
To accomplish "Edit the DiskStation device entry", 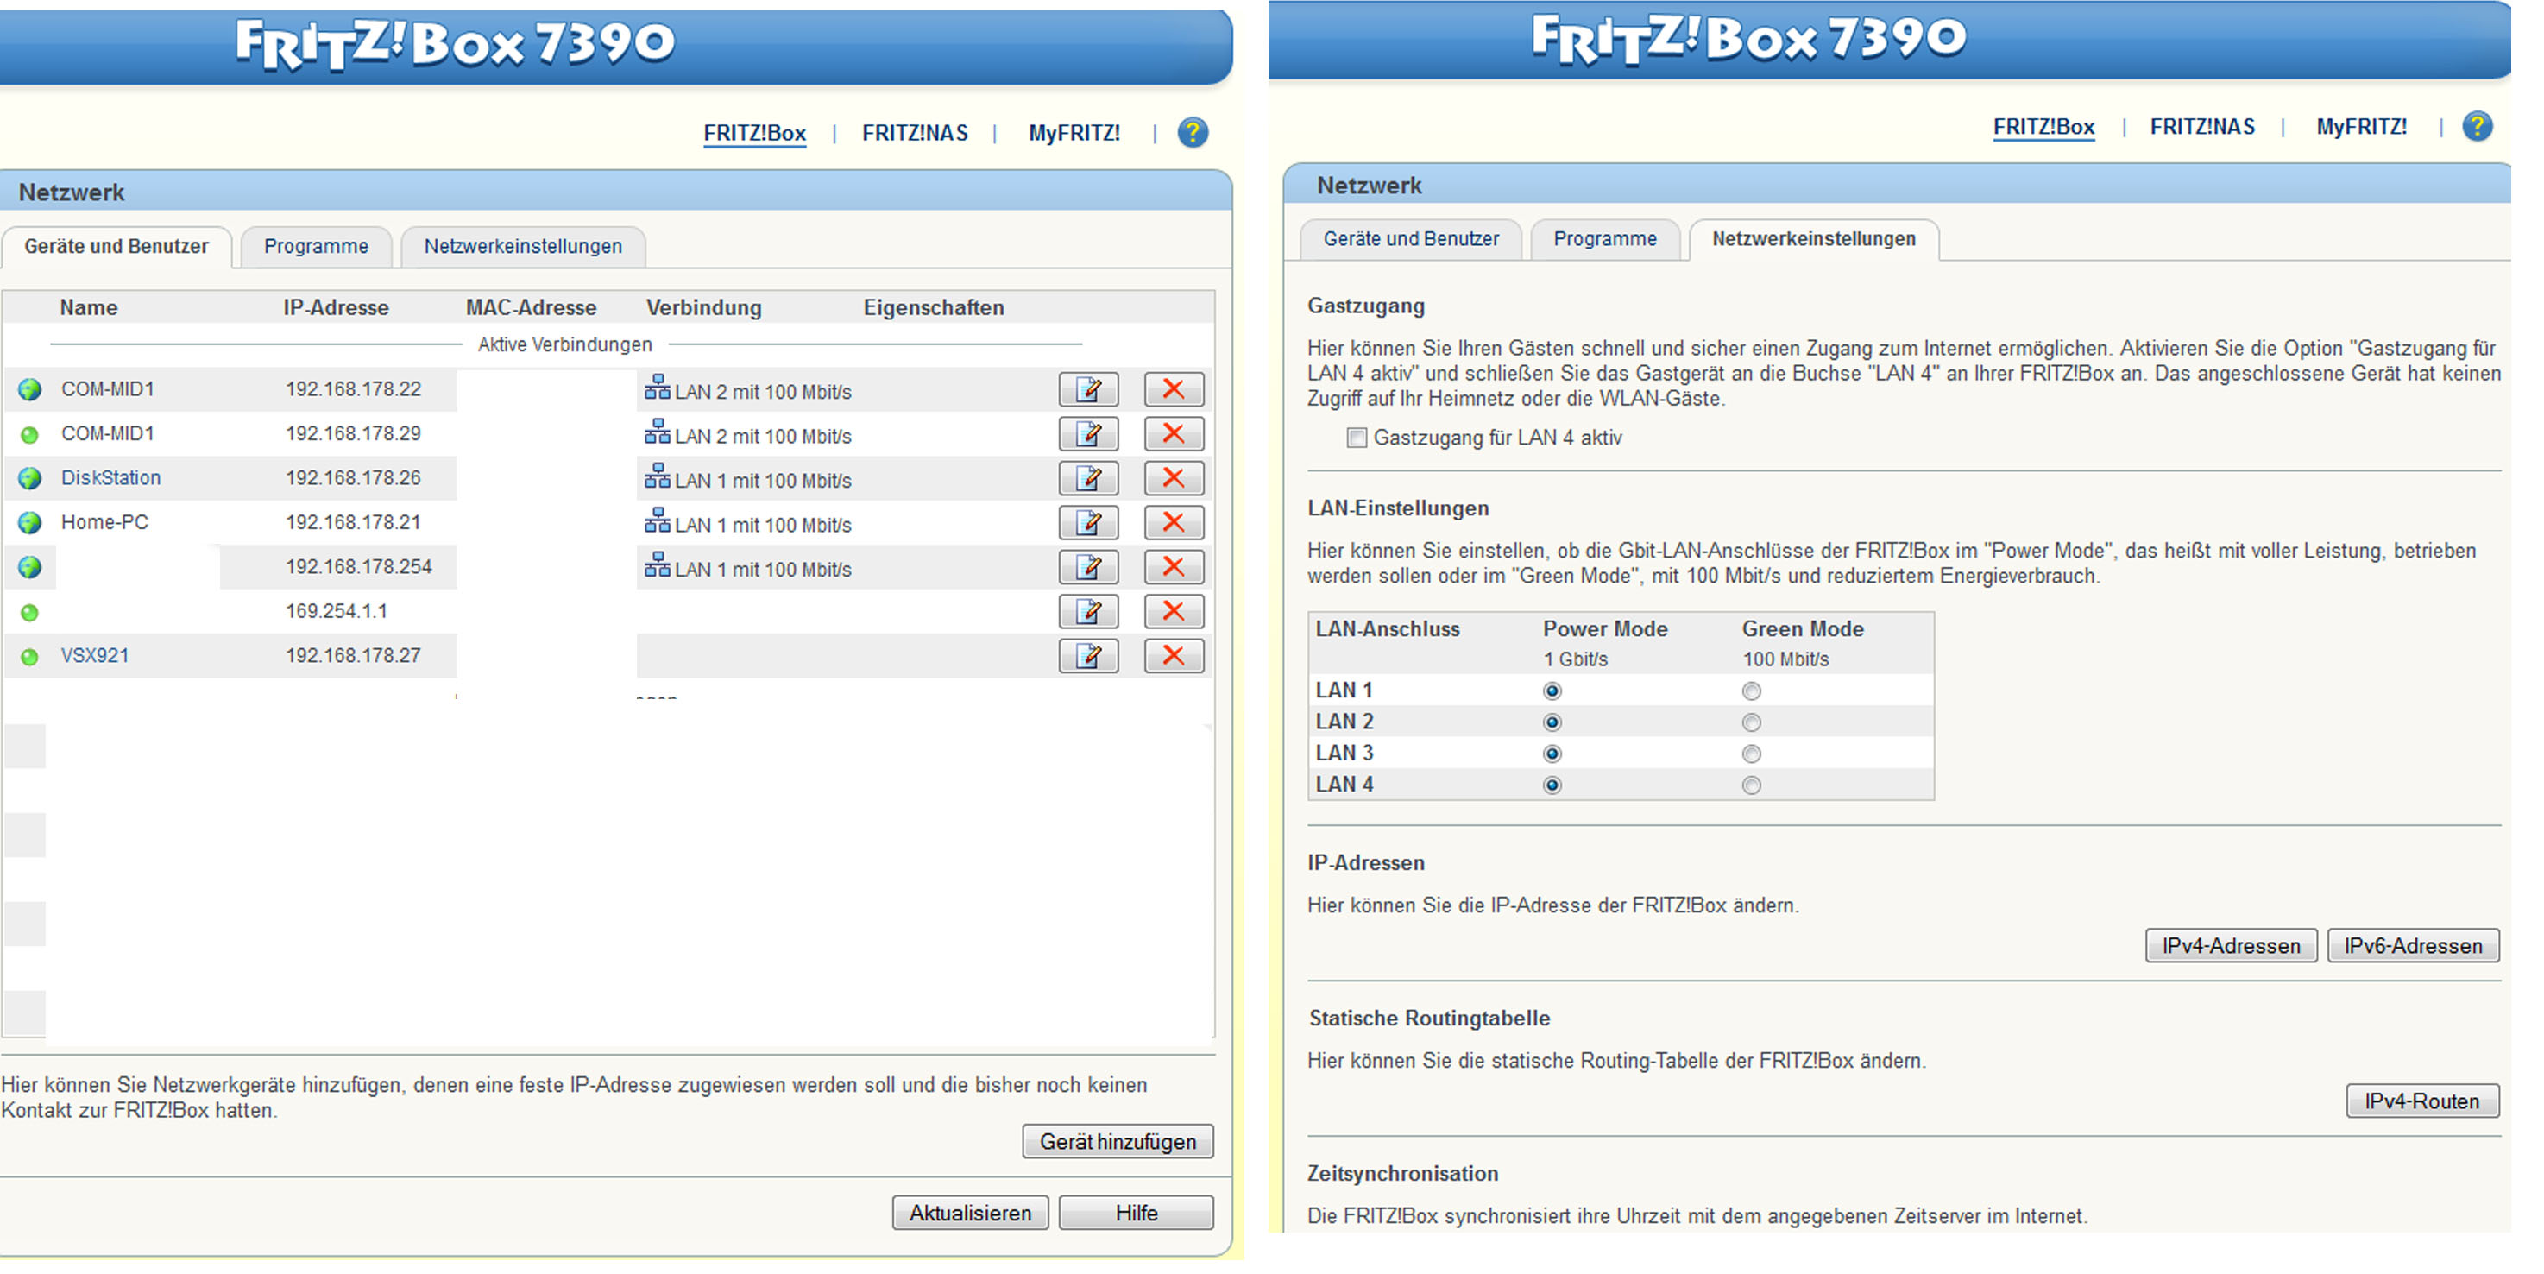I will pyautogui.click(x=1087, y=478).
